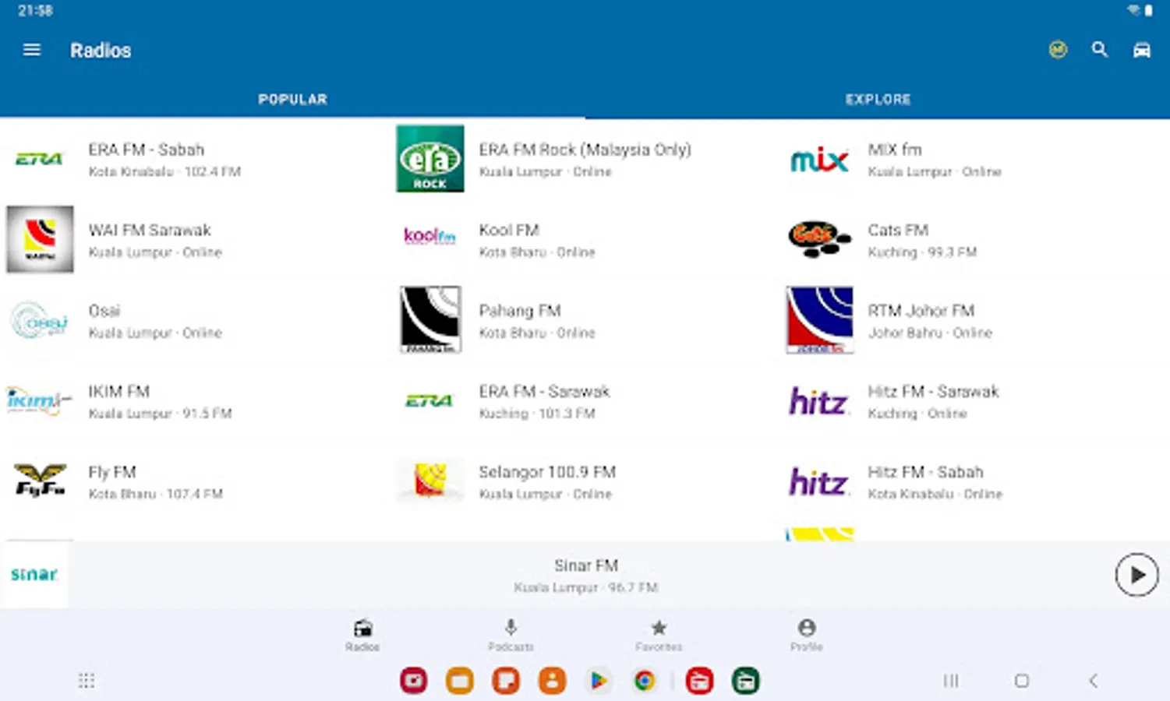Screen dimensions: 1170x701
Task: Tune to 'Selangor 100.9 FM' station name
Action: [547, 472]
